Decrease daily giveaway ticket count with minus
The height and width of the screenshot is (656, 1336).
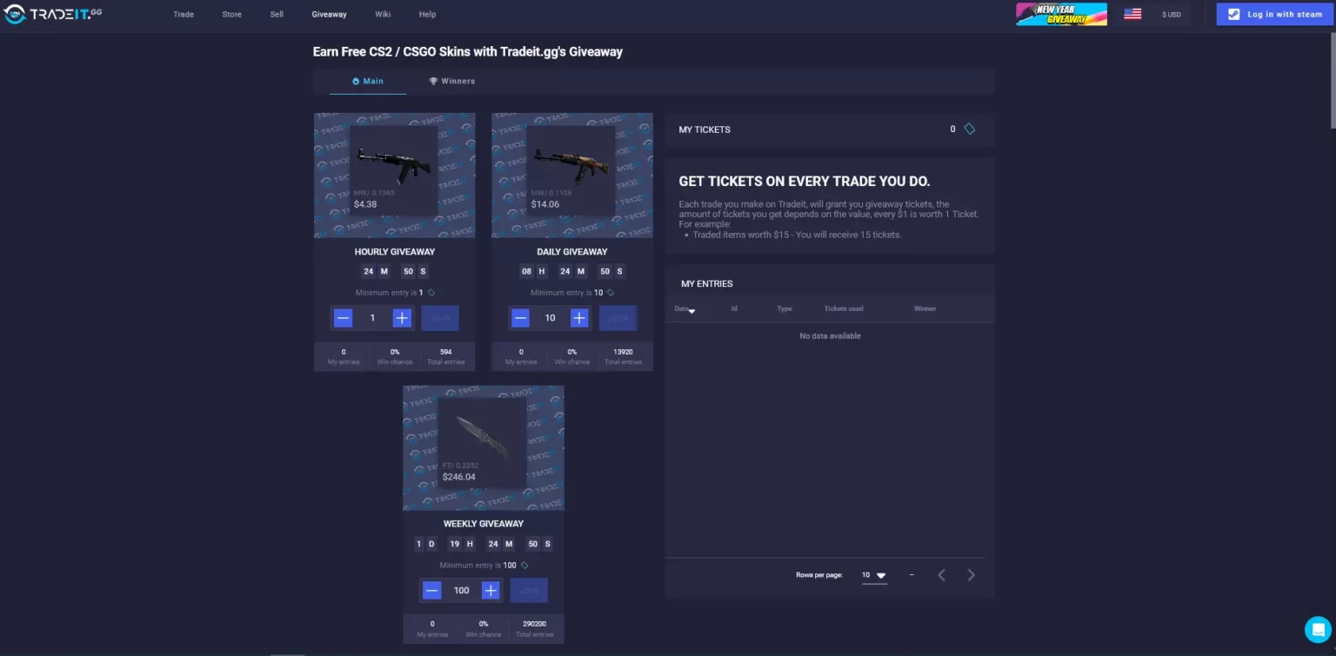(521, 318)
